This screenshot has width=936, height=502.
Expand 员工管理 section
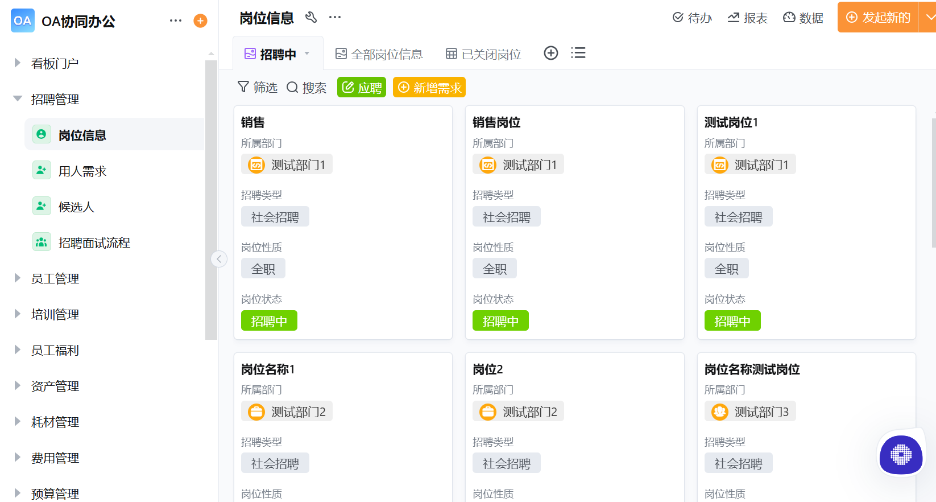(x=17, y=278)
